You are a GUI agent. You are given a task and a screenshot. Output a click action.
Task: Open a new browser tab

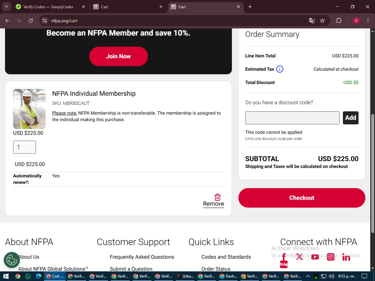[250, 7]
